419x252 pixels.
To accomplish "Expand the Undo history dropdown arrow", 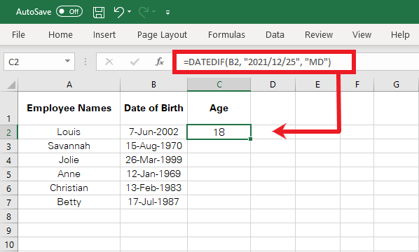I will pyautogui.click(x=130, y=11).
